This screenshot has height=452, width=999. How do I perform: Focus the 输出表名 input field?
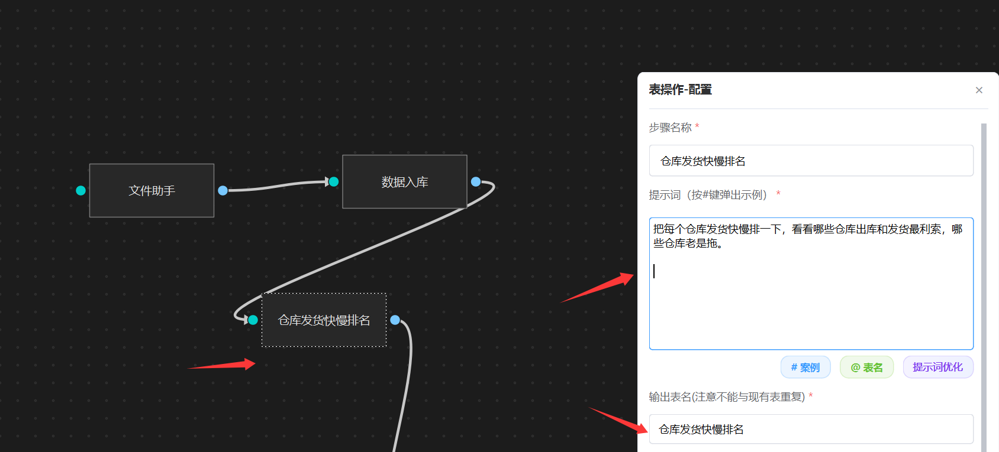click(x=811, y=429)
